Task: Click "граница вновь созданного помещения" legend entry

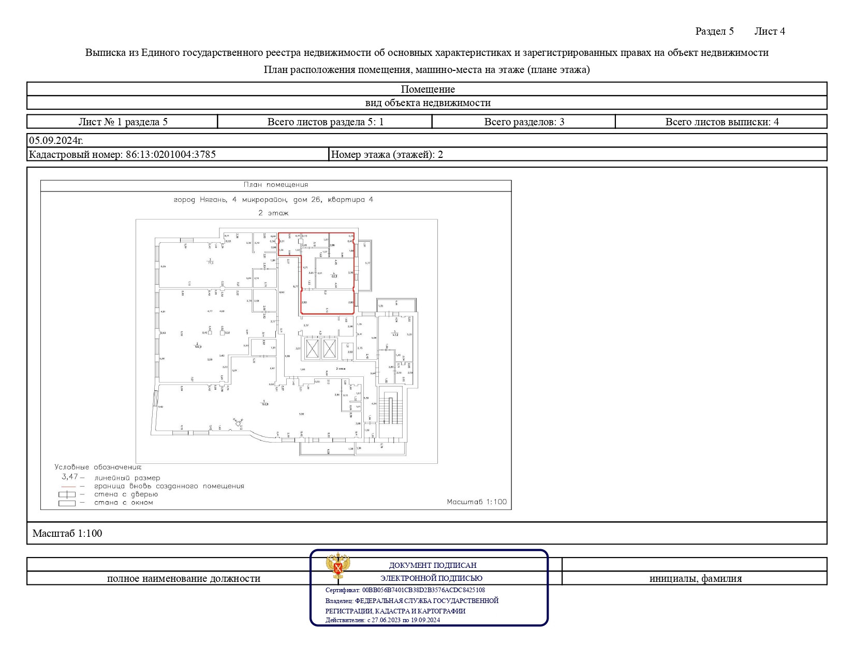Action: coord(169,486)
